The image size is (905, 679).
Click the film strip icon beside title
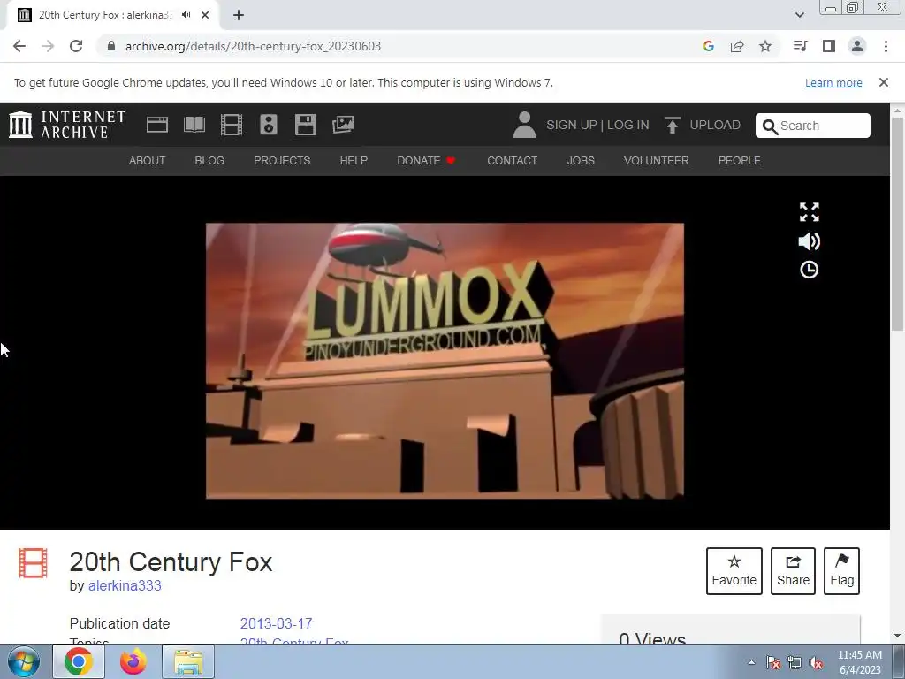tap(33, 563)
